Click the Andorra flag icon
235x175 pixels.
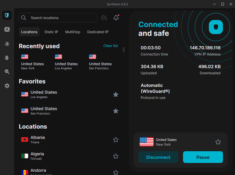coord(25,172)
